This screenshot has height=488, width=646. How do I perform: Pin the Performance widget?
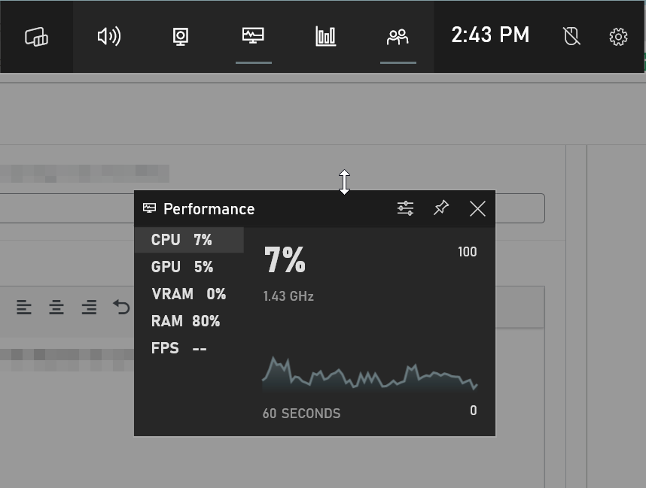(x=441, y=208)
